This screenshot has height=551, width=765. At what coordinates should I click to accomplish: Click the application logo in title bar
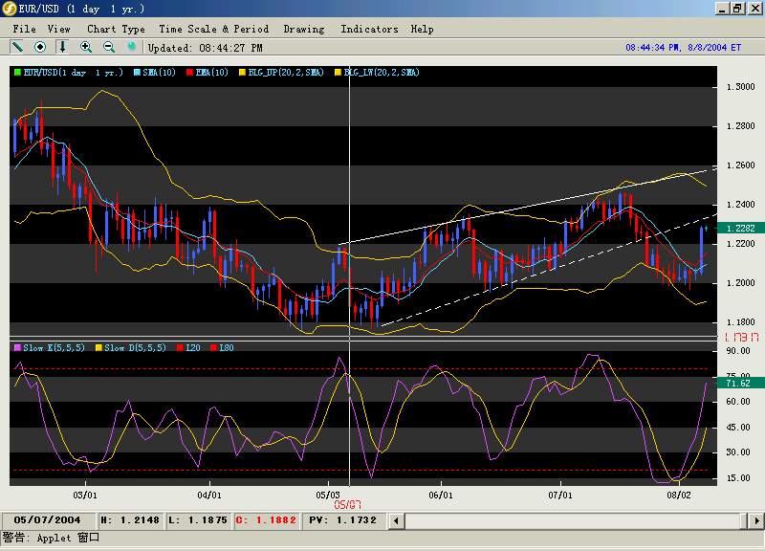9,9
